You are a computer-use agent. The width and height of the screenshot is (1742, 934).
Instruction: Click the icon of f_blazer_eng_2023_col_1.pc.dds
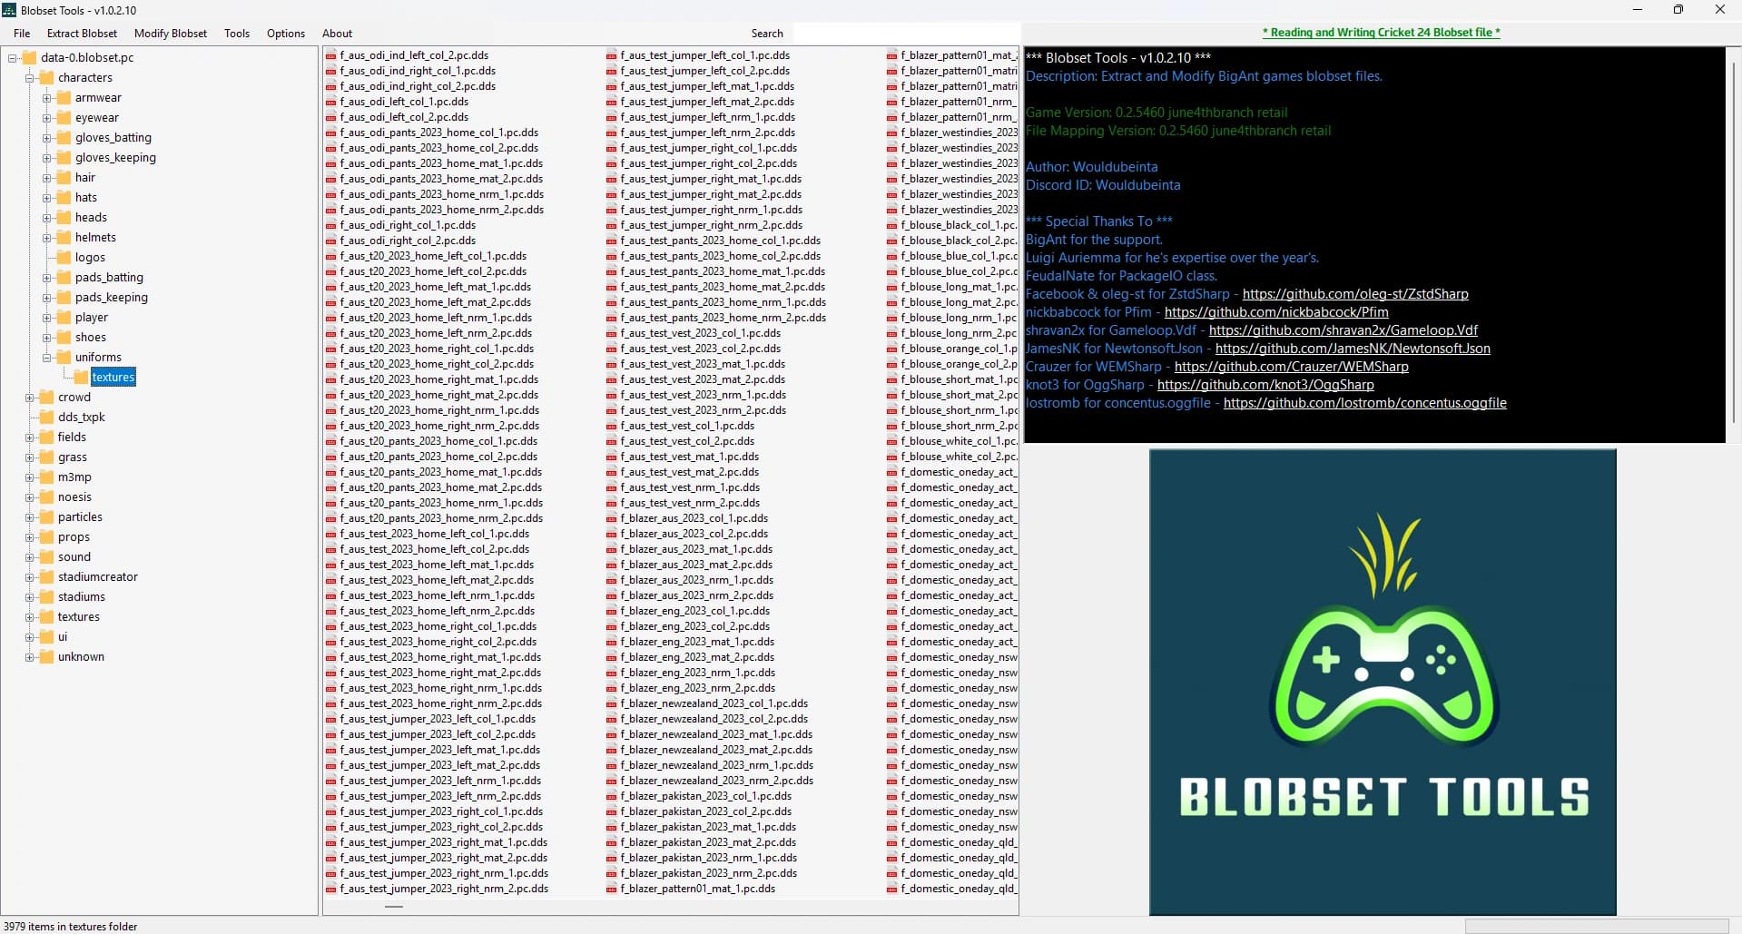(x=612, y=611)
